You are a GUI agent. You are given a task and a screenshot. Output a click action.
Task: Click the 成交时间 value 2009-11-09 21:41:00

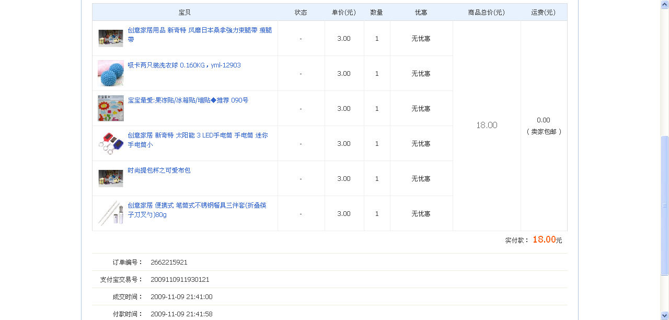(x=181, y=297)
